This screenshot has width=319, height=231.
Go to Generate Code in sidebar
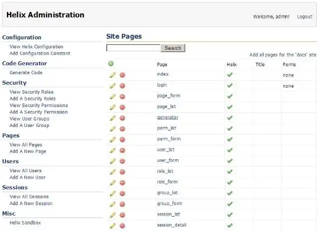[x=26, y=73]
